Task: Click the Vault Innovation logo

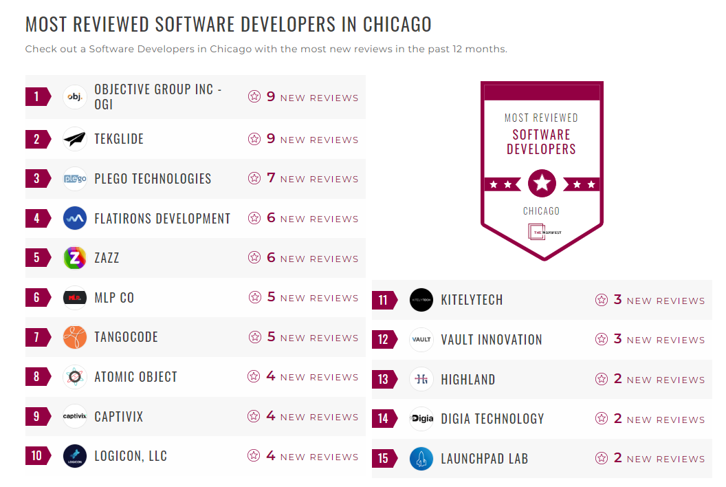Action: coord(421,339)
